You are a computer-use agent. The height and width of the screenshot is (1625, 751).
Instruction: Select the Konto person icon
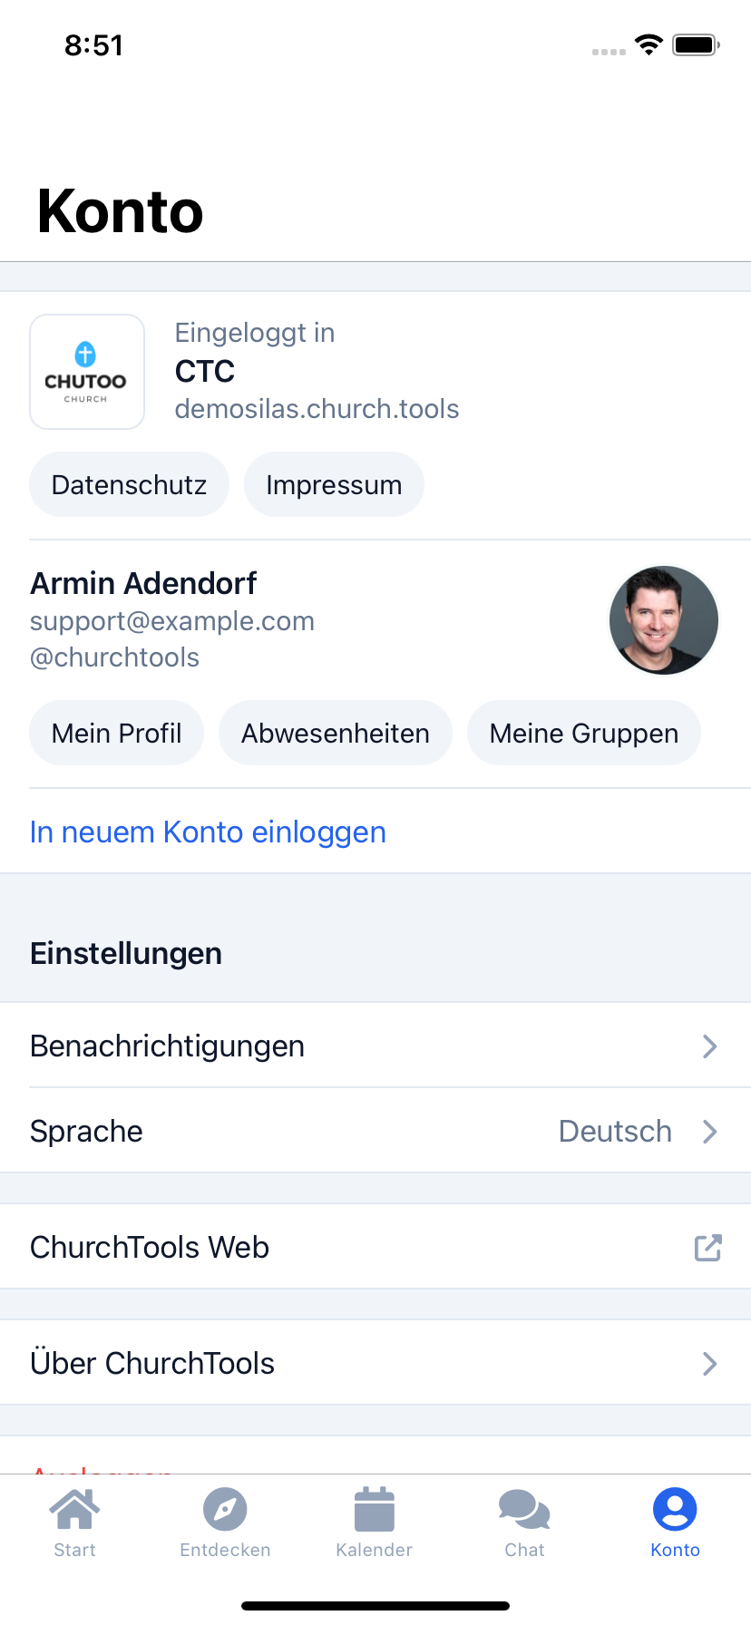[x=675, y=1510]
